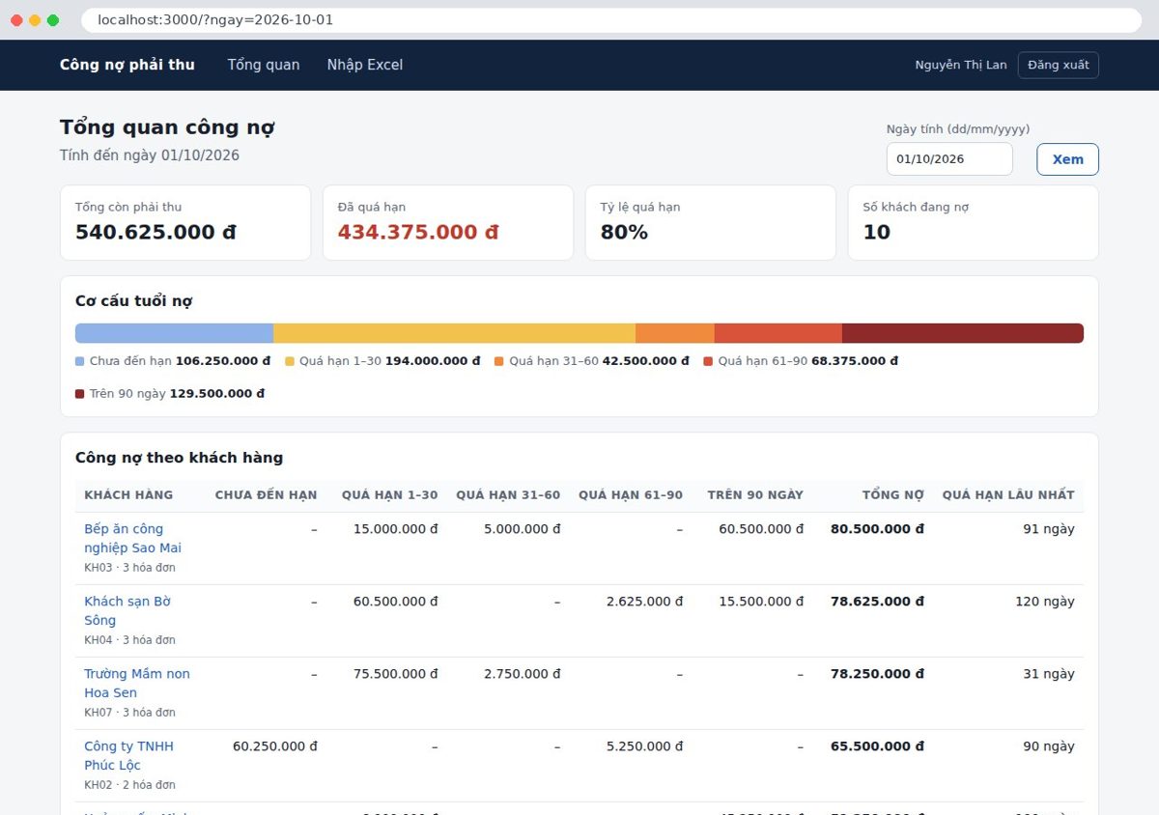Click the Công nợ phải thu brand link
The height and width of the screenshot is (815, 1159).
(127, 65)
